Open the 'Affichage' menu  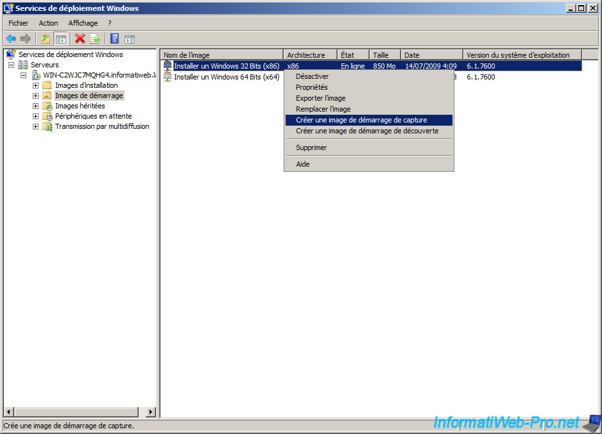(83, 22)
